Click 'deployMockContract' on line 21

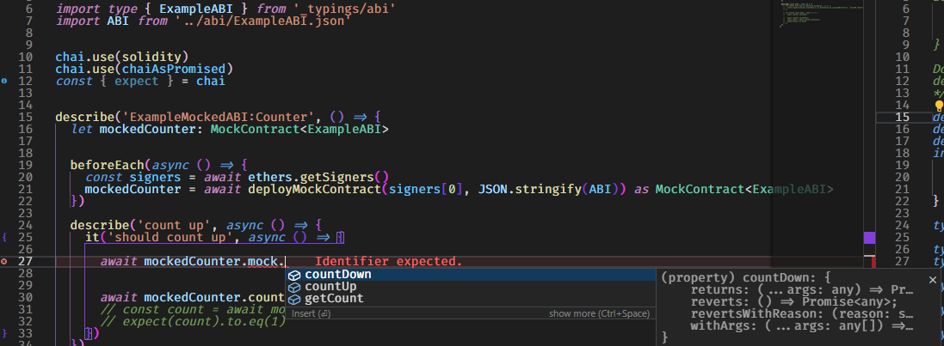coord(314,189)
